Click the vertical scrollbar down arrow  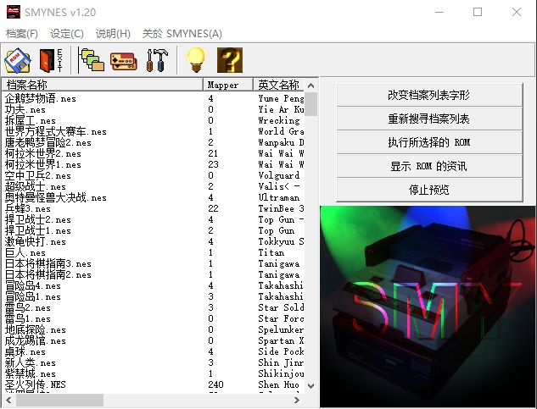[x=311, y=386]
